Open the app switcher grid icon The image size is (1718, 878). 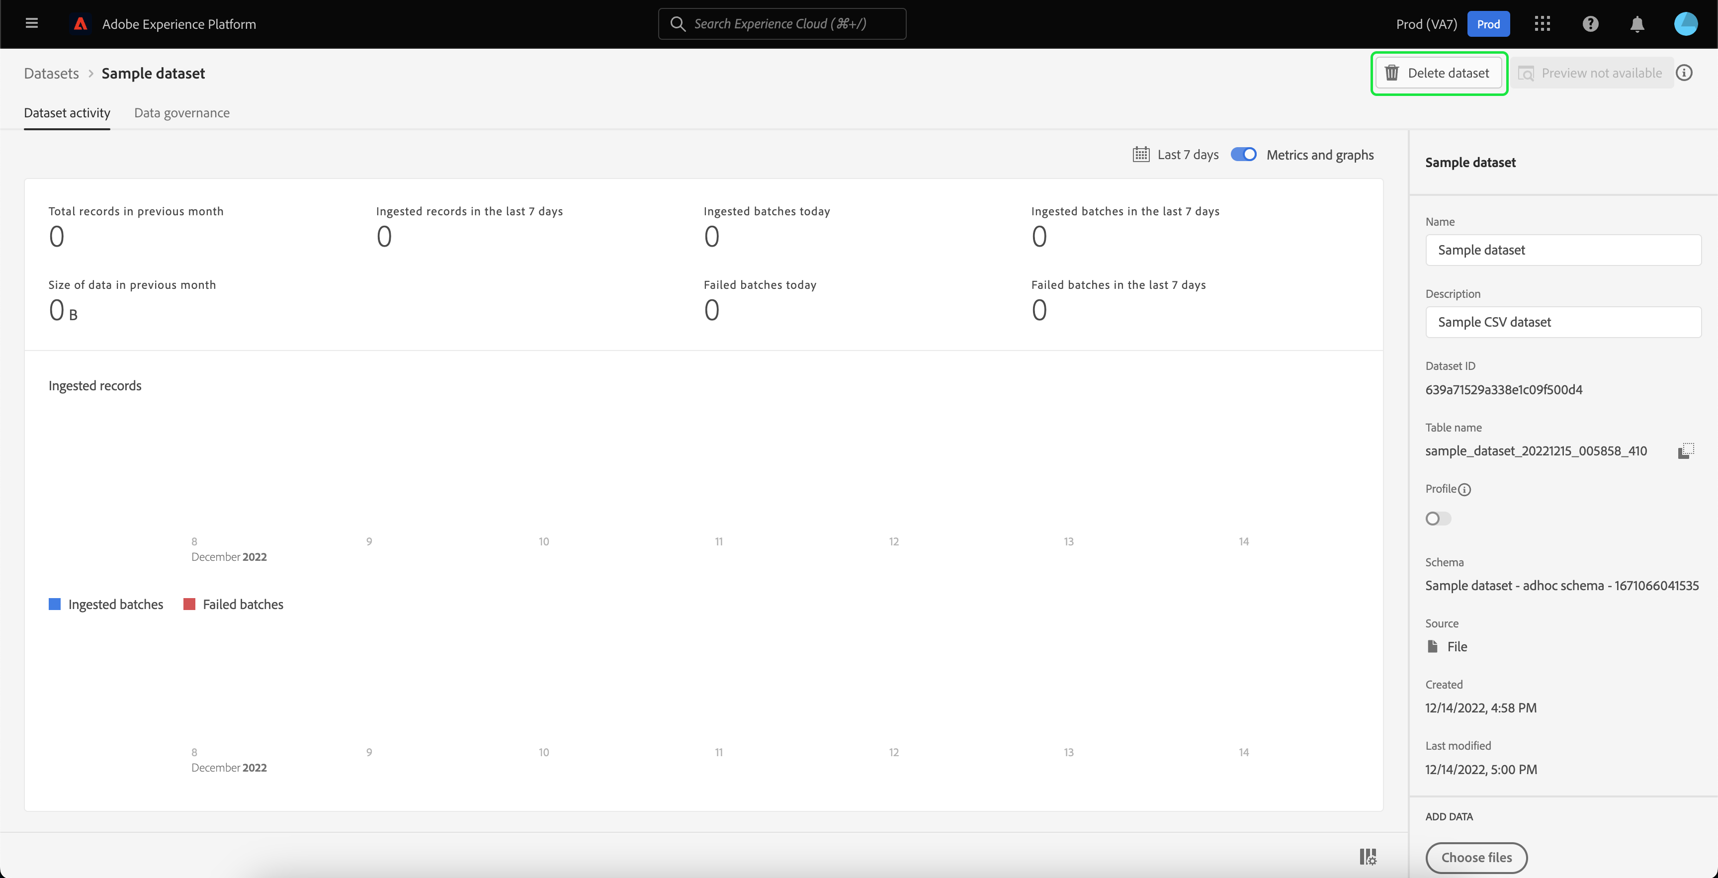pyautogui.click(x=1542, y=24)
